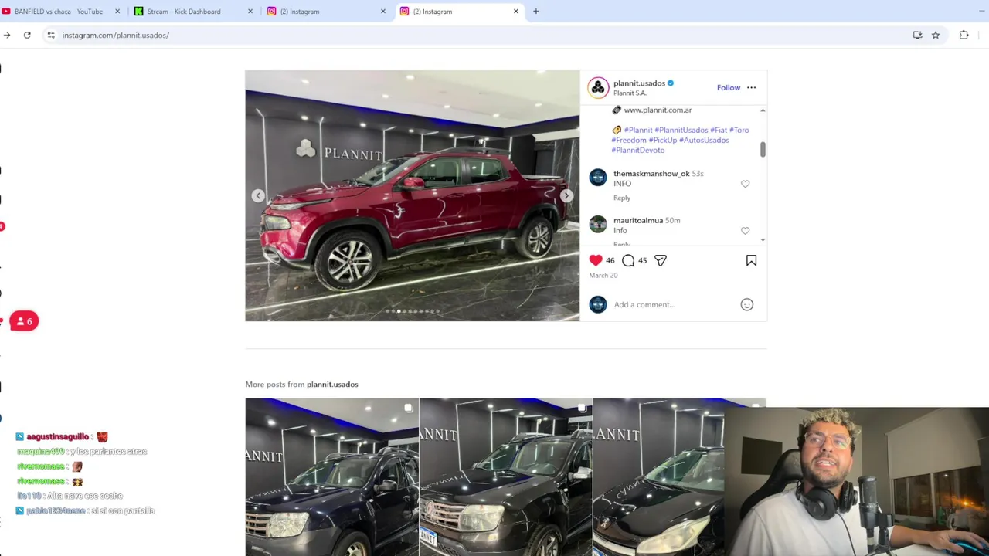Open the #Fiat hashtag
This screenshot has height=556, width=989.
tap(719, 130)
